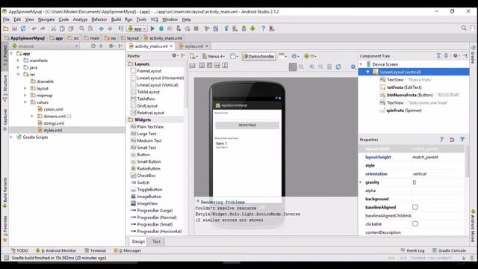Click the Properties filter funnel icon
The width and height of the screenshot is (478, 269).
pyautogui.click(x=462, y=140)
